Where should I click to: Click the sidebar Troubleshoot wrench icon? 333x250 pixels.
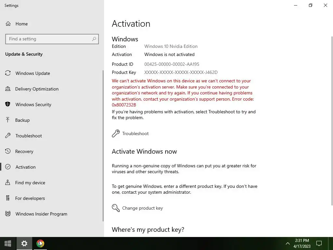[8, 136]
